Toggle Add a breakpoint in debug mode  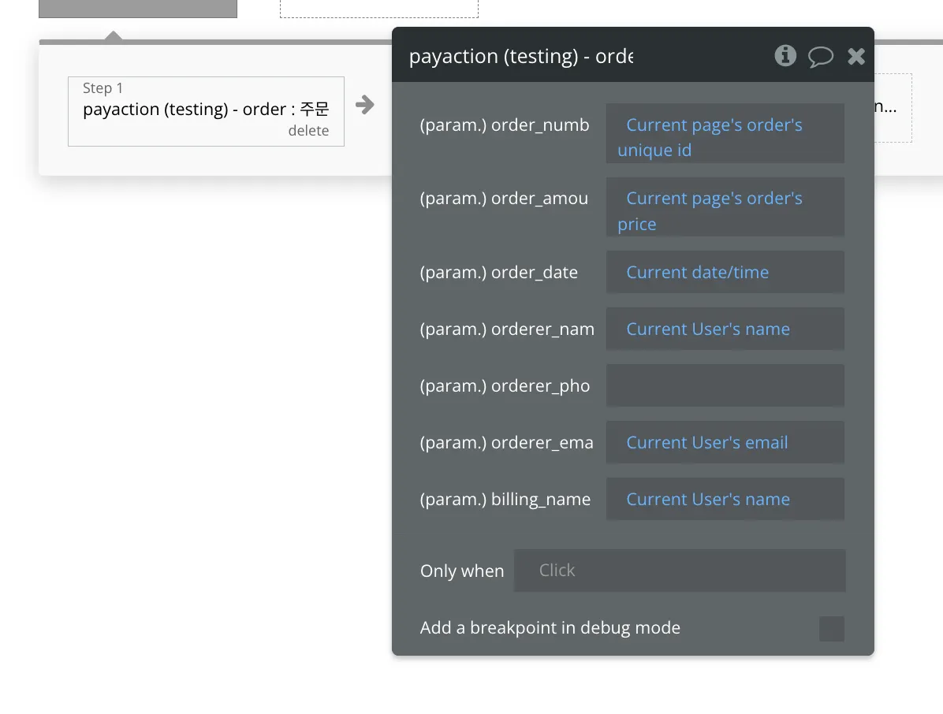(831, 628)
